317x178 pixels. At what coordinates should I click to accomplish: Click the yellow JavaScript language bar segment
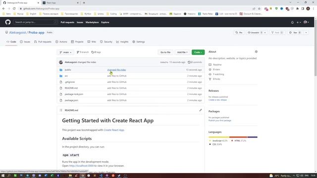click(x=219, y=137)
